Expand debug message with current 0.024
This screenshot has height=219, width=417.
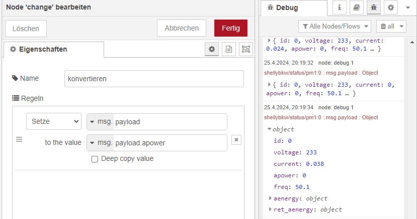coord(269,40)
